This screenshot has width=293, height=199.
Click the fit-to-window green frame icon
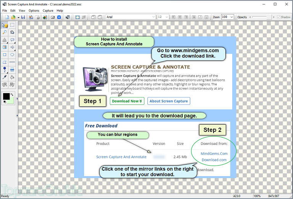pos(78,17)
